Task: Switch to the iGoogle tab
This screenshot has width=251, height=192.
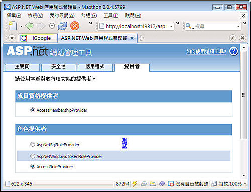Action: (x=38, y=38)
